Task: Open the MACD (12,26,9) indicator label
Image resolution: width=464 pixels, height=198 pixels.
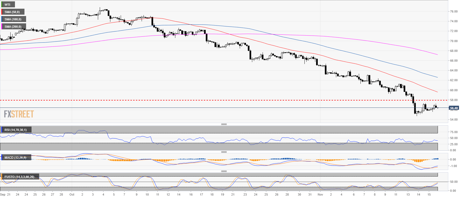Action: pos(16,158)
